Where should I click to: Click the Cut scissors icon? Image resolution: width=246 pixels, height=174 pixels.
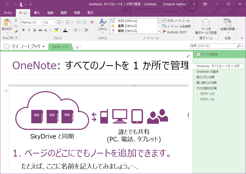pos(16,20)
